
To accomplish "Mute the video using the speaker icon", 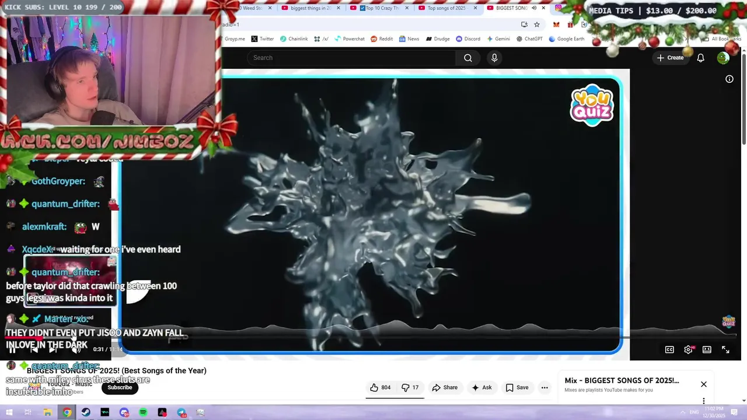I will click(x=76, y=349).
